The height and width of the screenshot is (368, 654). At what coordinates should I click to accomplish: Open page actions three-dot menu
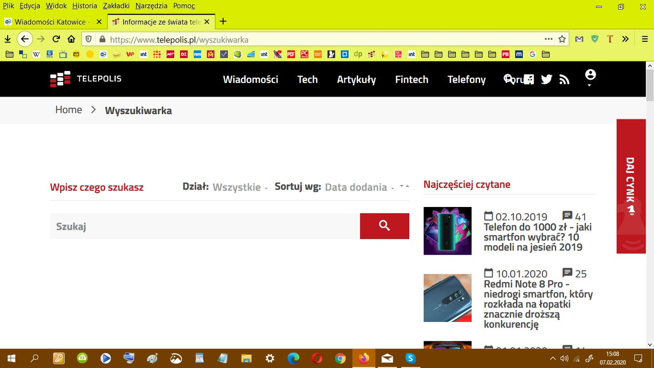tap(549, 39)
